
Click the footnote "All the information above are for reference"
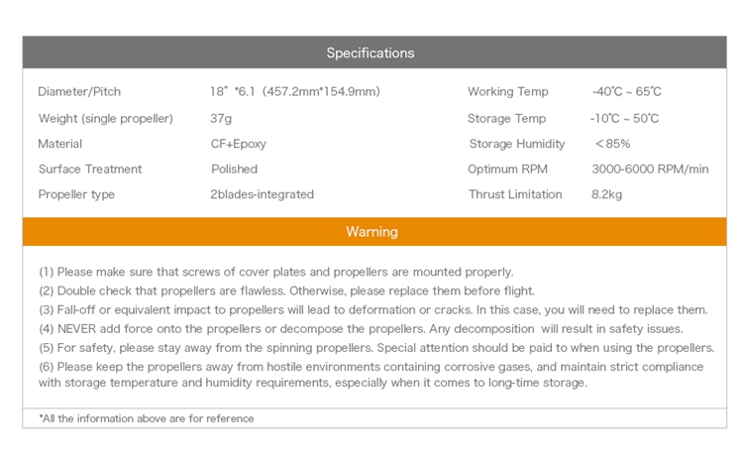(147, 418)
